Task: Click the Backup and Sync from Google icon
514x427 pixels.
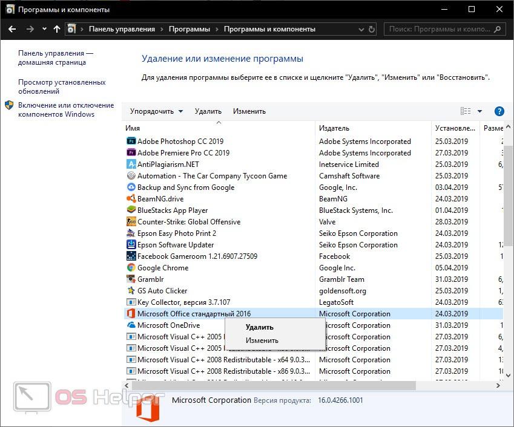Action: pyautogui.click(x=131, y=187)
